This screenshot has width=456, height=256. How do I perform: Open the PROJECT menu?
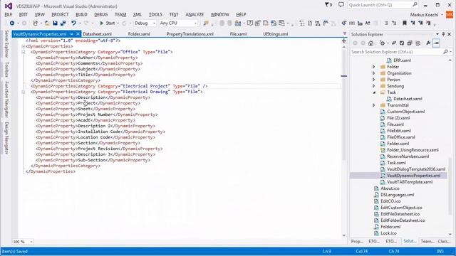[x=60, y=14]
